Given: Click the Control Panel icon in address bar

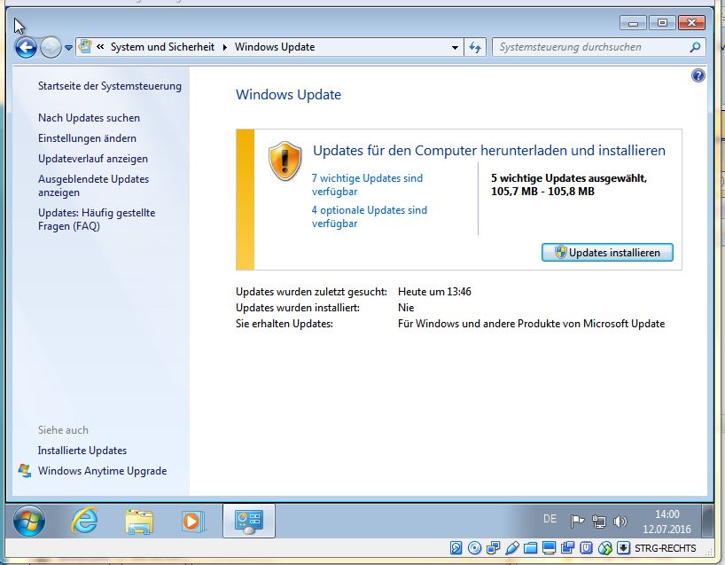Looking at the screenshot, I should 85,47.
